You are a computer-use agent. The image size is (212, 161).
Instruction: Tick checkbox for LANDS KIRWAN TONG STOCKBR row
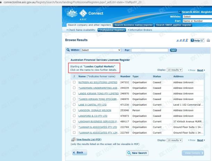point(74,99)
